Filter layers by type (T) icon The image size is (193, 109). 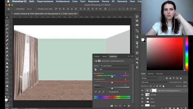pos(174,78)
